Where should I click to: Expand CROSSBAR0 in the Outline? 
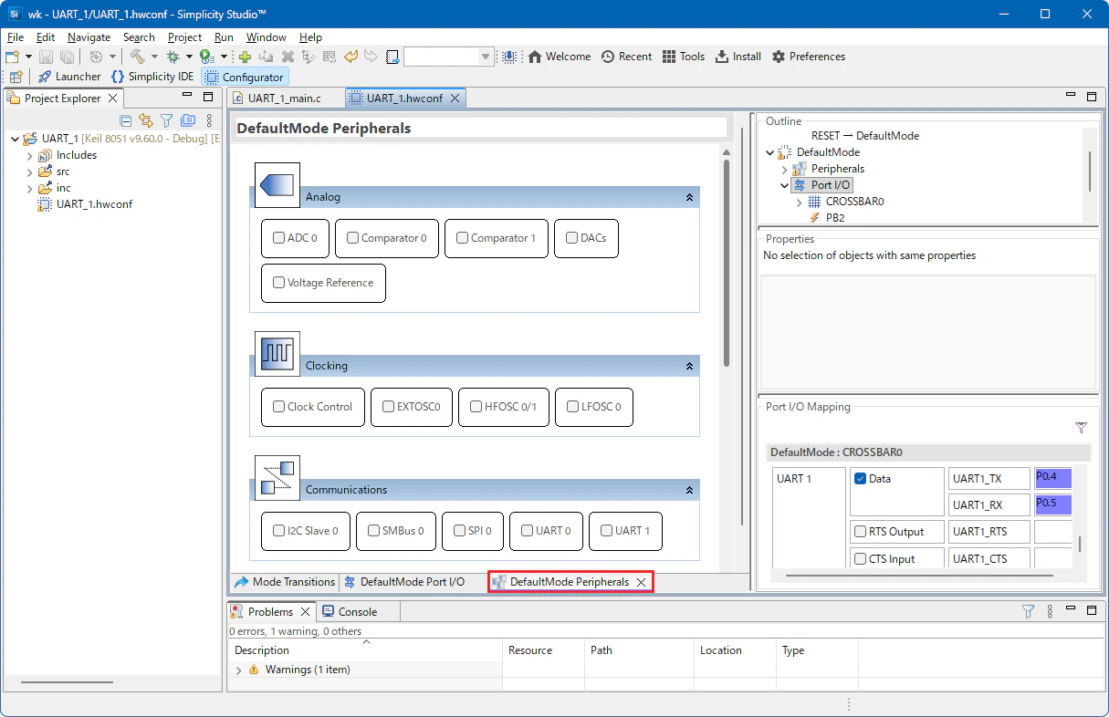[x=800, y=203]
